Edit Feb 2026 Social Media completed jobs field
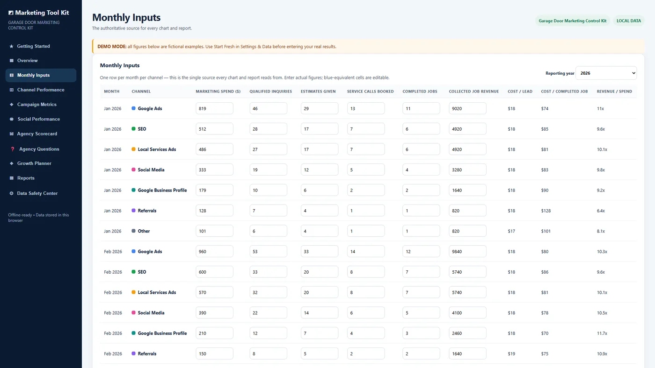 [x=421, y=313]
